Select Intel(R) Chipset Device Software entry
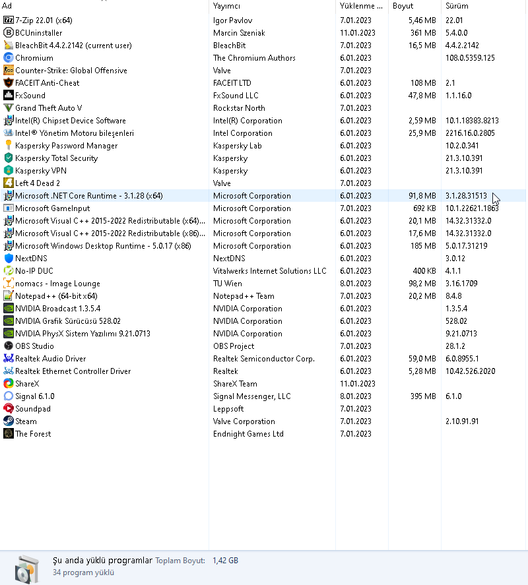Screen dimensions: 528x585 tap(263, 121)
